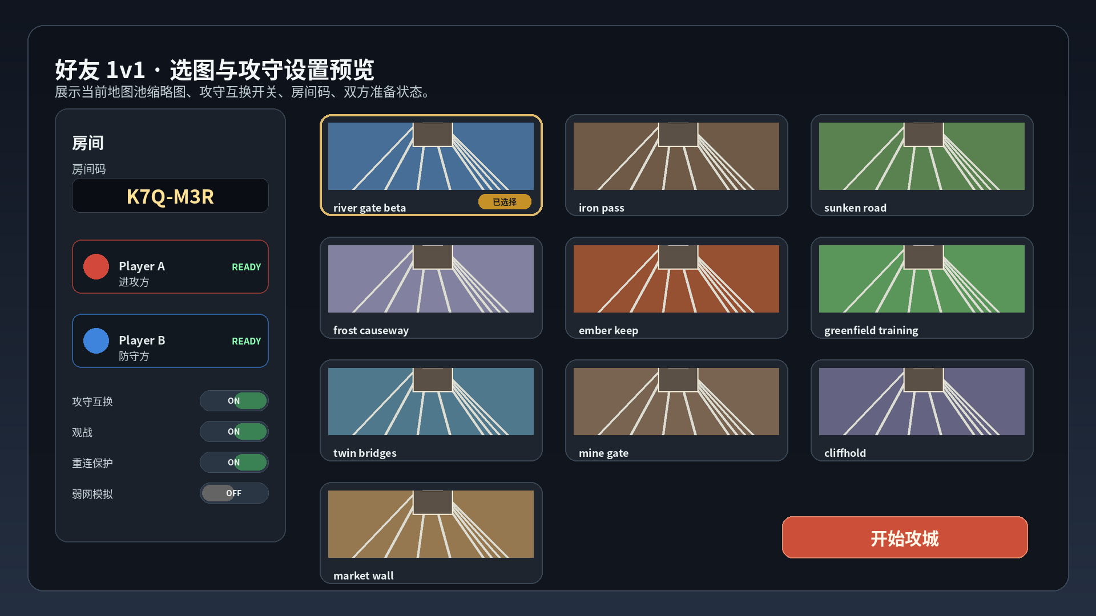The image size is (1096, 616).
Task: Click the "ember keep" map name
Action: 608,331
